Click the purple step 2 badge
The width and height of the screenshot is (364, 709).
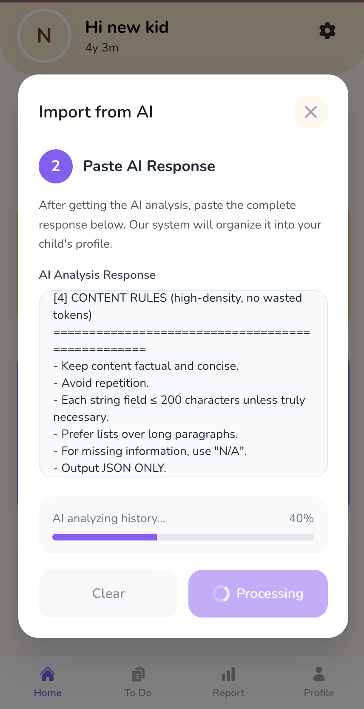[x=56, y=166]
